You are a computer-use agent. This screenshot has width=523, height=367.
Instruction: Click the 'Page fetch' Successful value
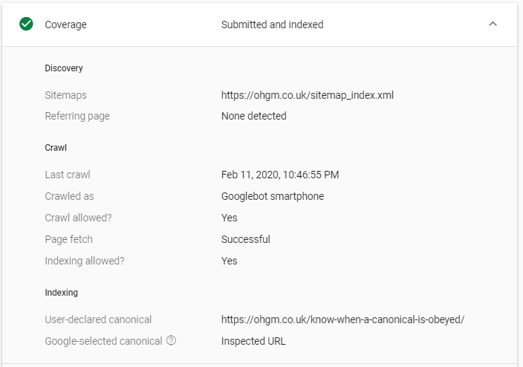[245, 239]
